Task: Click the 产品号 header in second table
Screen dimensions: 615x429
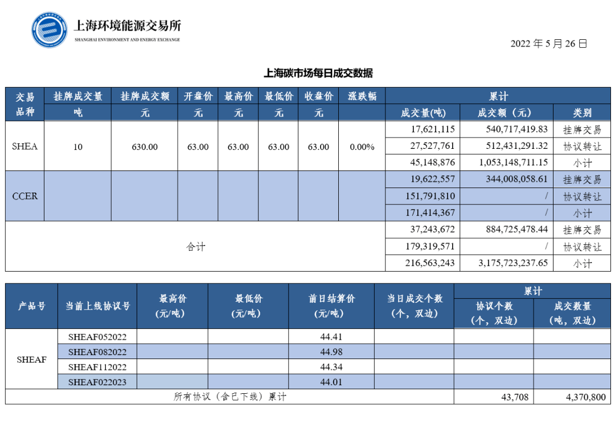Action: 30,305
